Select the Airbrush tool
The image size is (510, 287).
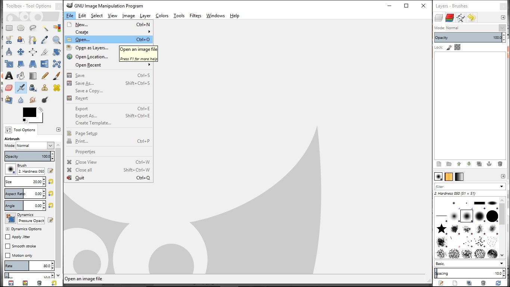pos(21,88)
